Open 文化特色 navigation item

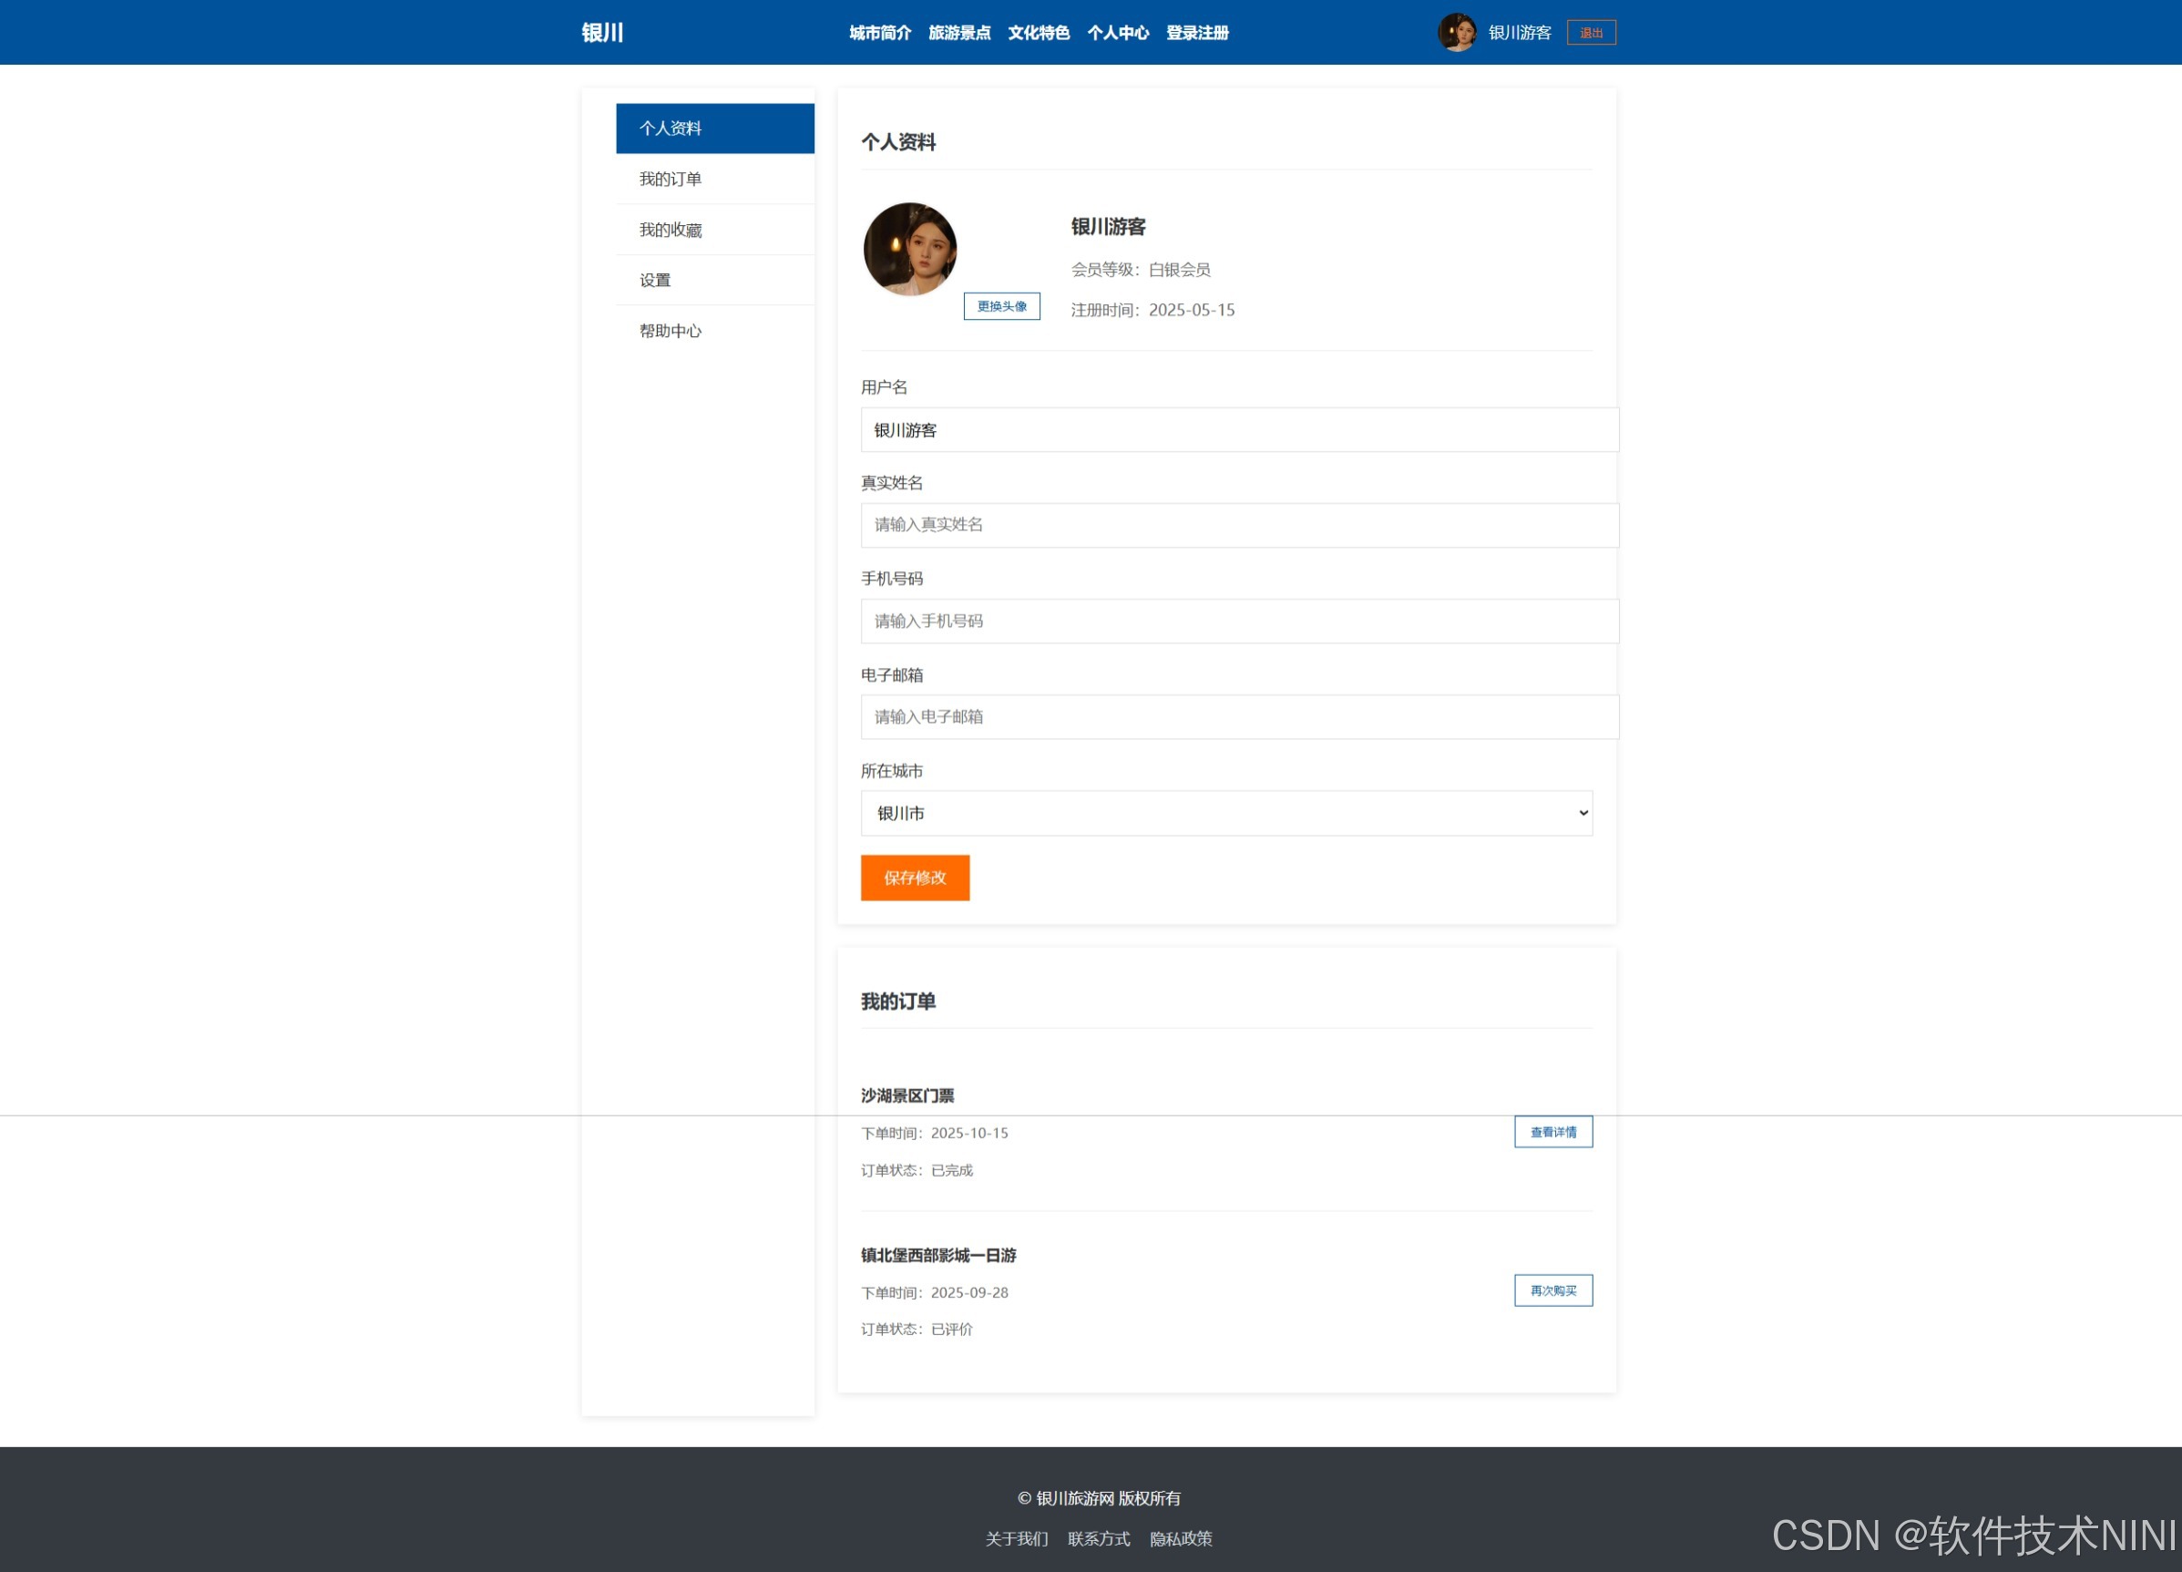(x=1038, y=33)
